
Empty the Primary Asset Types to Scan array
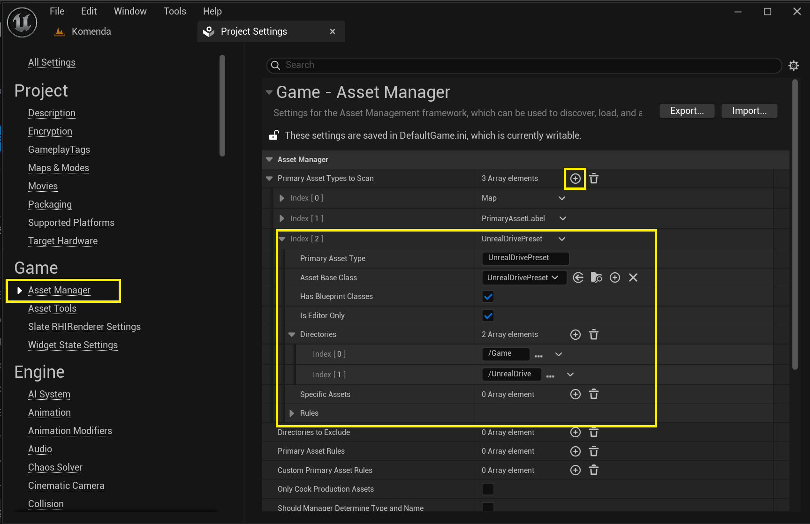point(594,179)
